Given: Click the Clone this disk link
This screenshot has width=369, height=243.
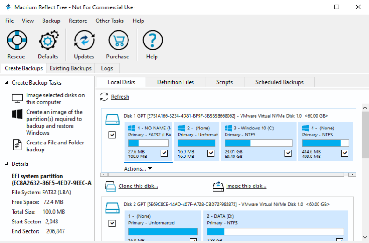Looking at the screenshot, I should click(x=138, y=186).
